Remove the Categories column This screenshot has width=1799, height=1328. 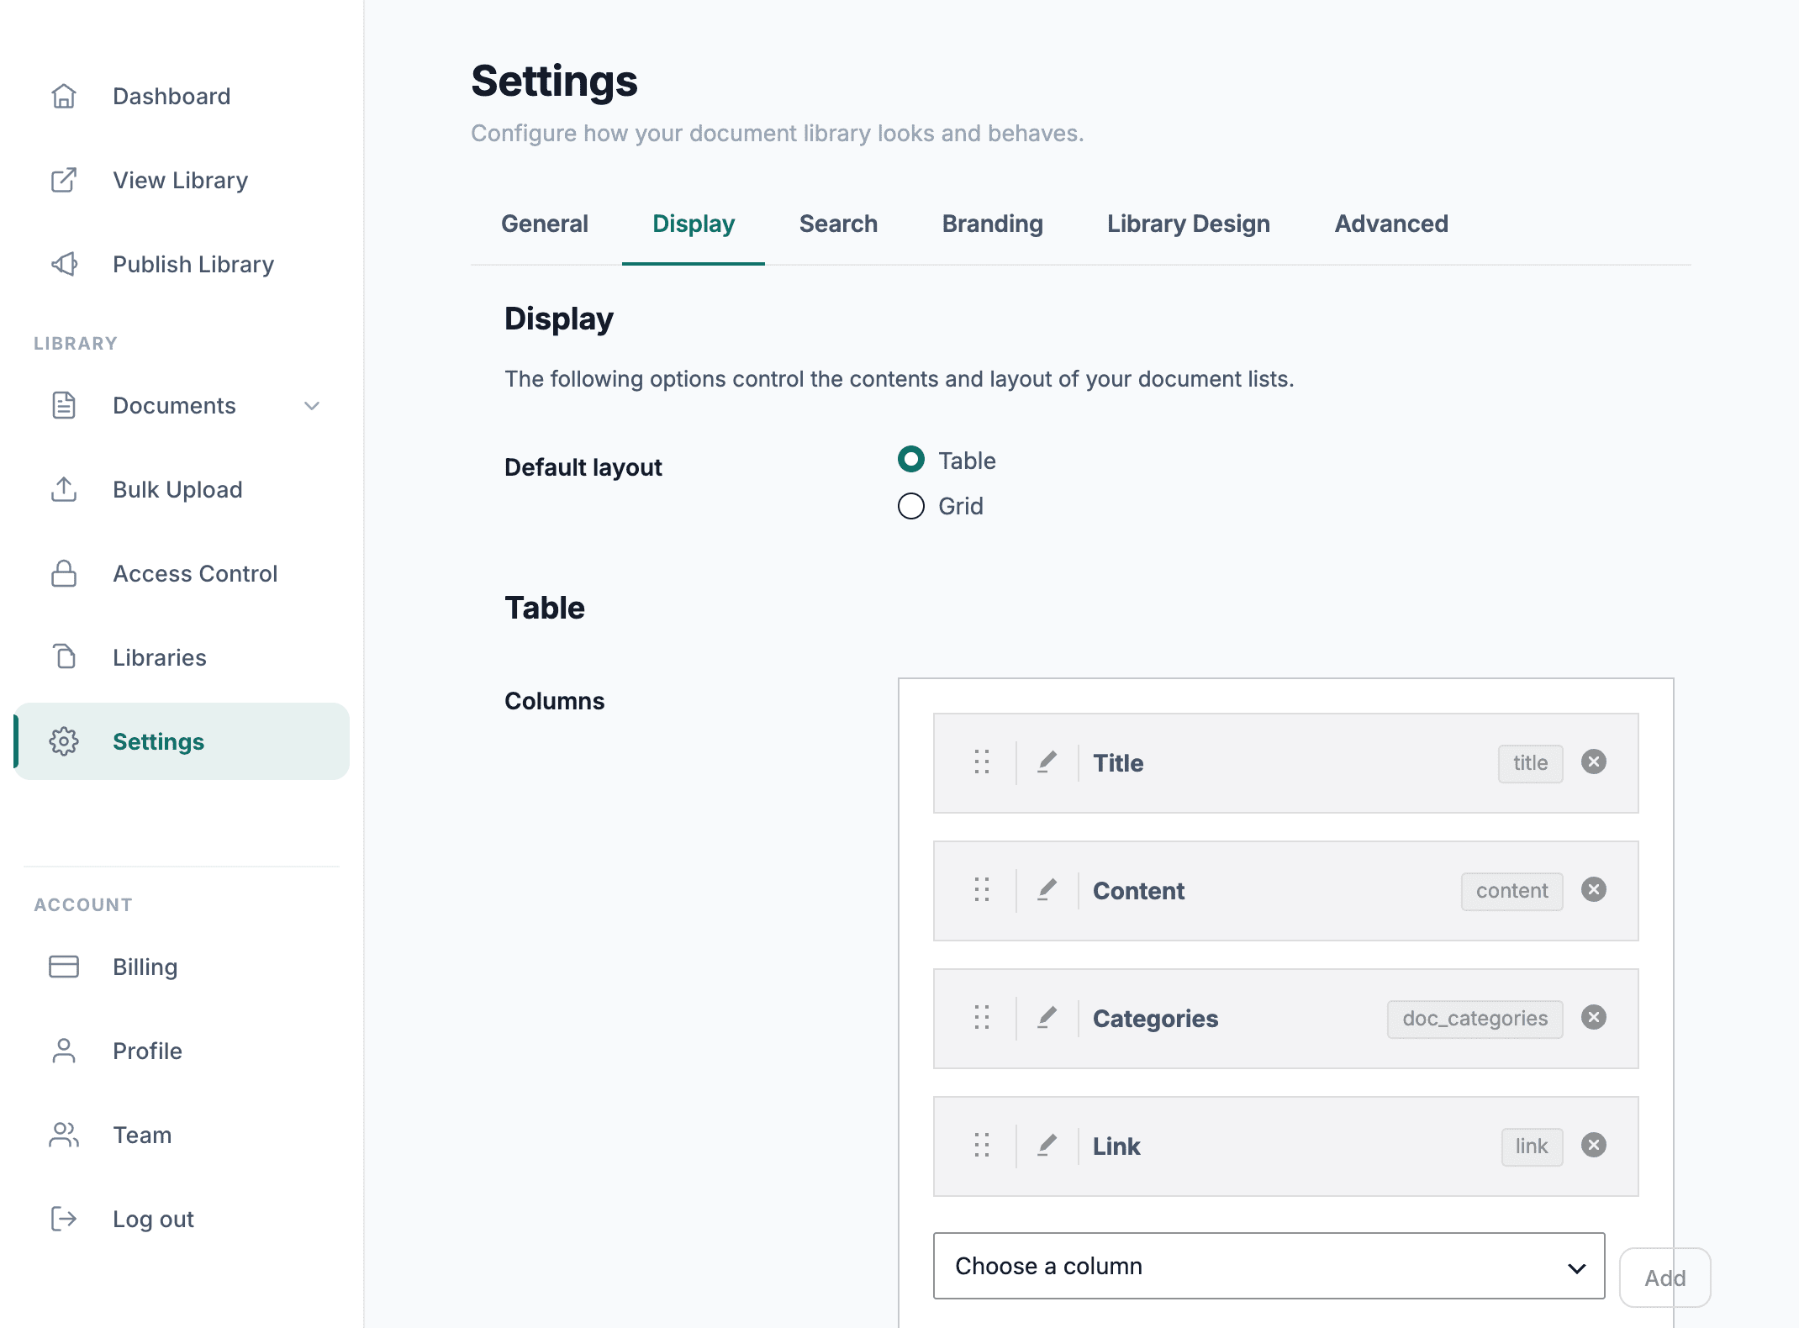tap(1594, 1017)
